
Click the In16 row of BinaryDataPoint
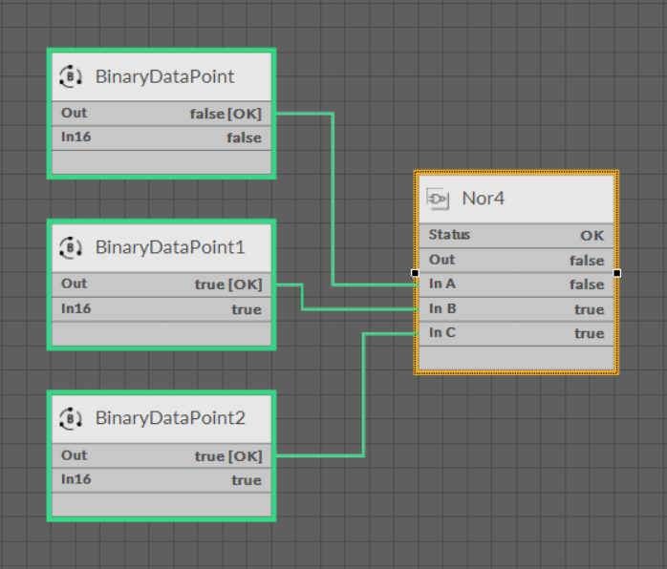click(x=161, y=137)
